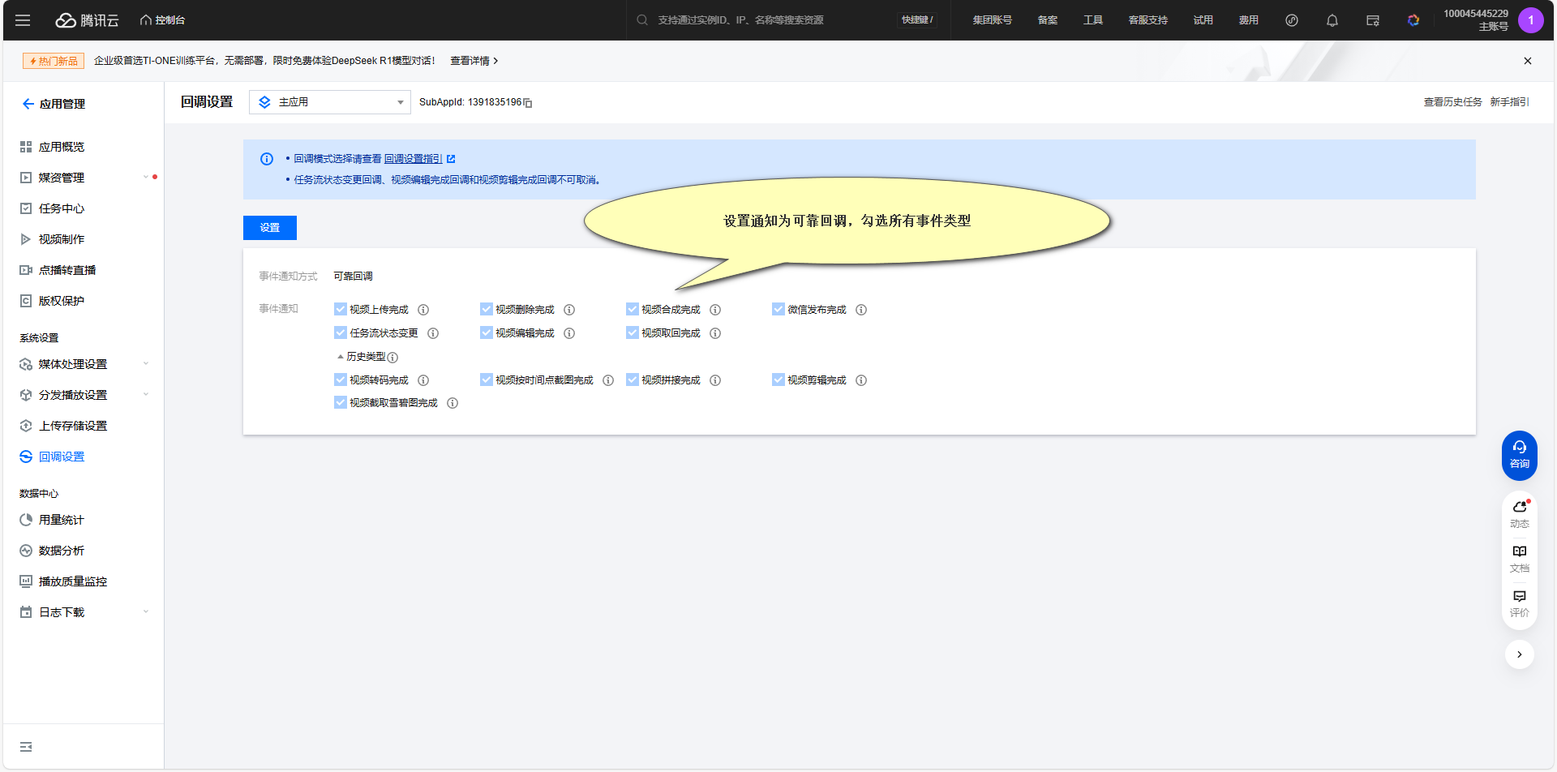The image size is (1557, 772).
Task: Click the notification bell icon
Action: pos(1332,20)
